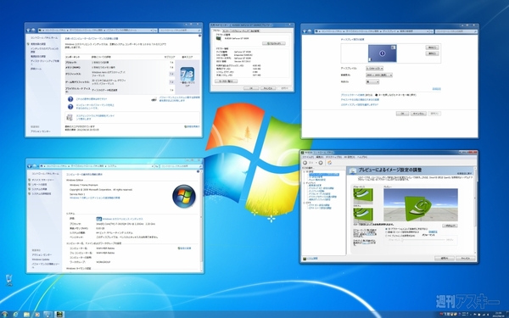This screenshot has height=318, width=509.
Task: Open address bar history dropdown in System window
Action: coord(152,166)
